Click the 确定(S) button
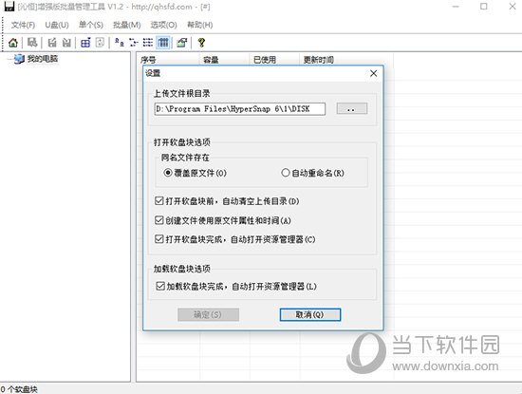Screen dimensions: 522x394 208,314
